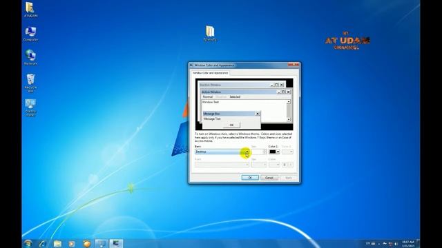Screen dimensions: 442x248
Task: Launch Internet Explorer from the taskbar
Action: click(x=43, y=243)
